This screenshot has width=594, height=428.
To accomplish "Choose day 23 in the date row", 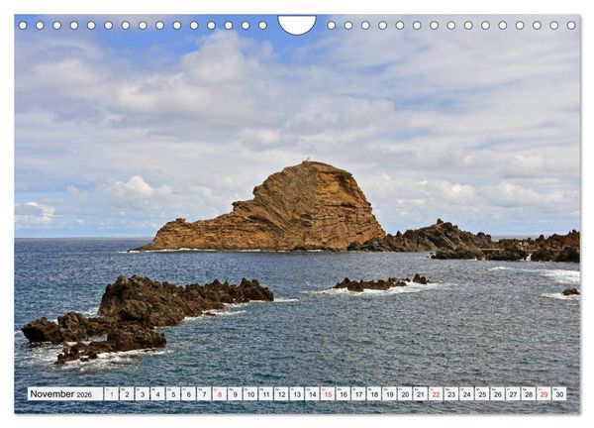I will click(x=451, y=394).
